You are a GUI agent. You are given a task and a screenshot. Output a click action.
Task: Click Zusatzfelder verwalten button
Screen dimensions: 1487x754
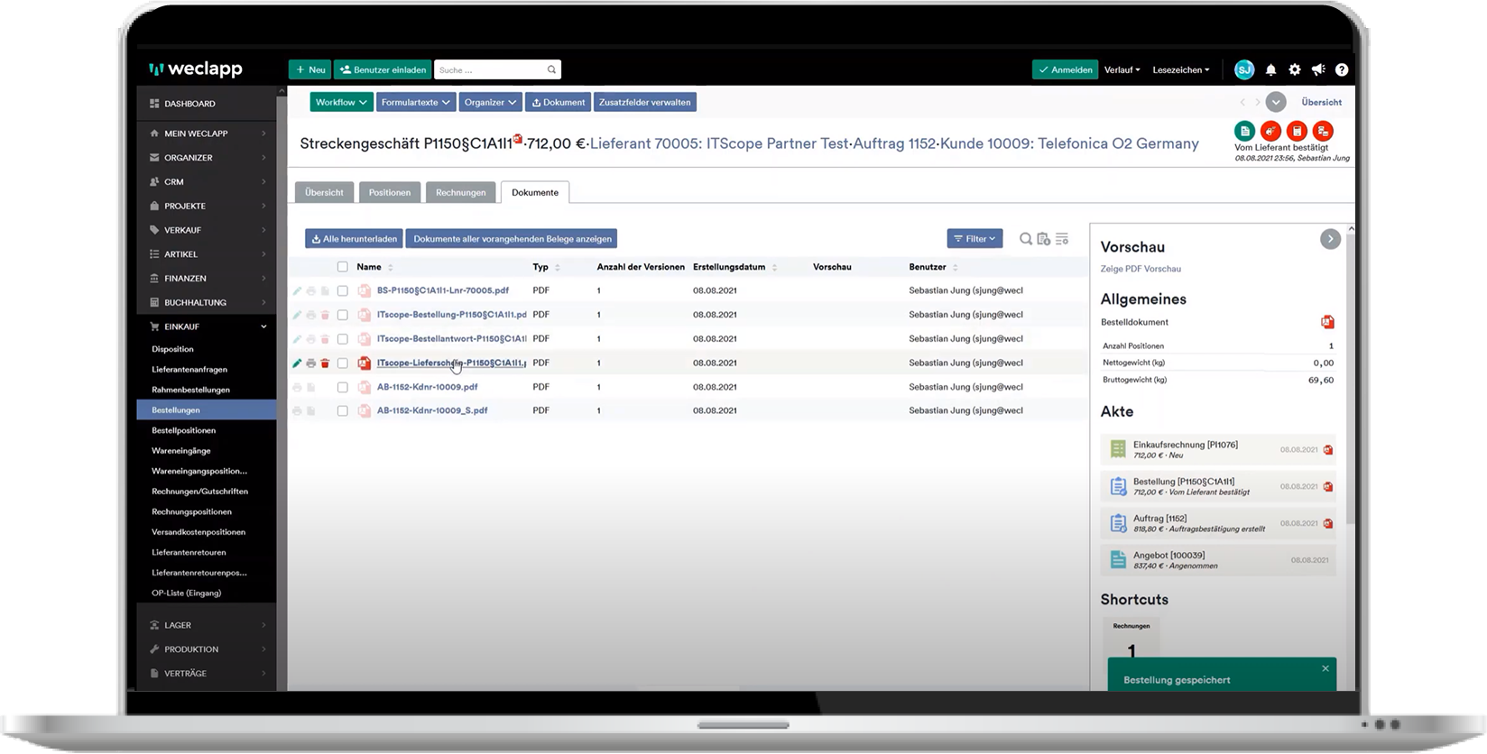[644, 102]
